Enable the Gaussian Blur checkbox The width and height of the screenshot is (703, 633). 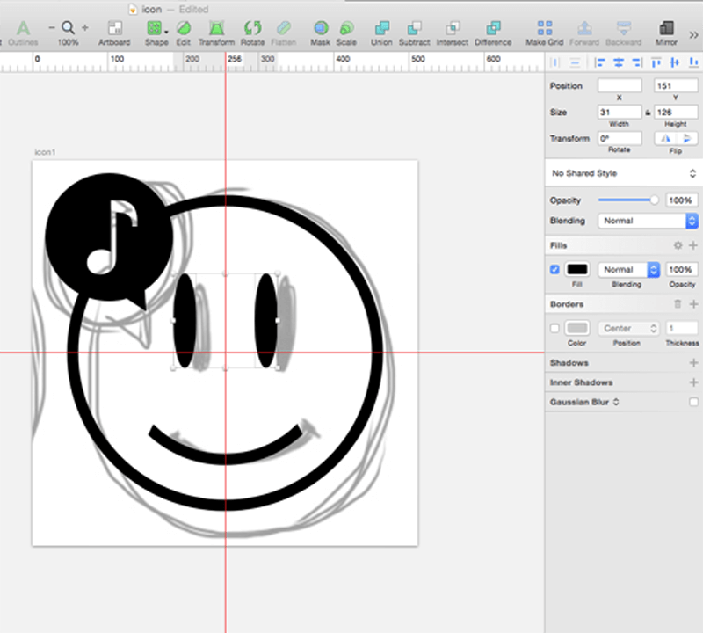point(693,402)
